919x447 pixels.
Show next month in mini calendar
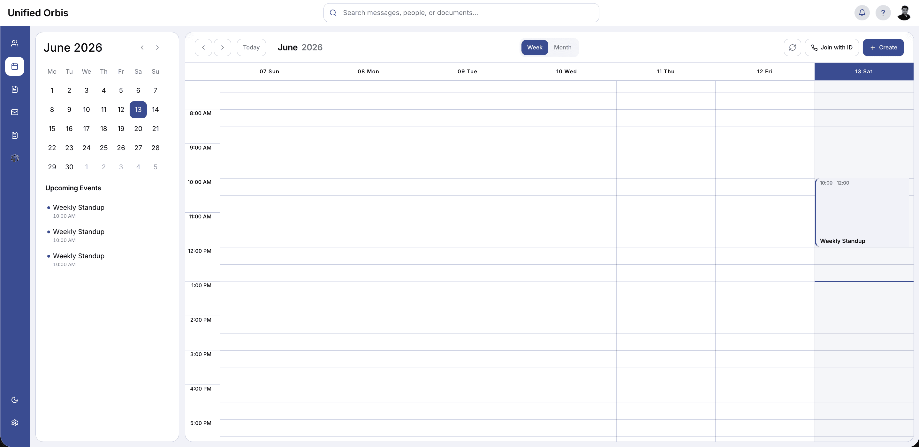[x=157, y=48]
